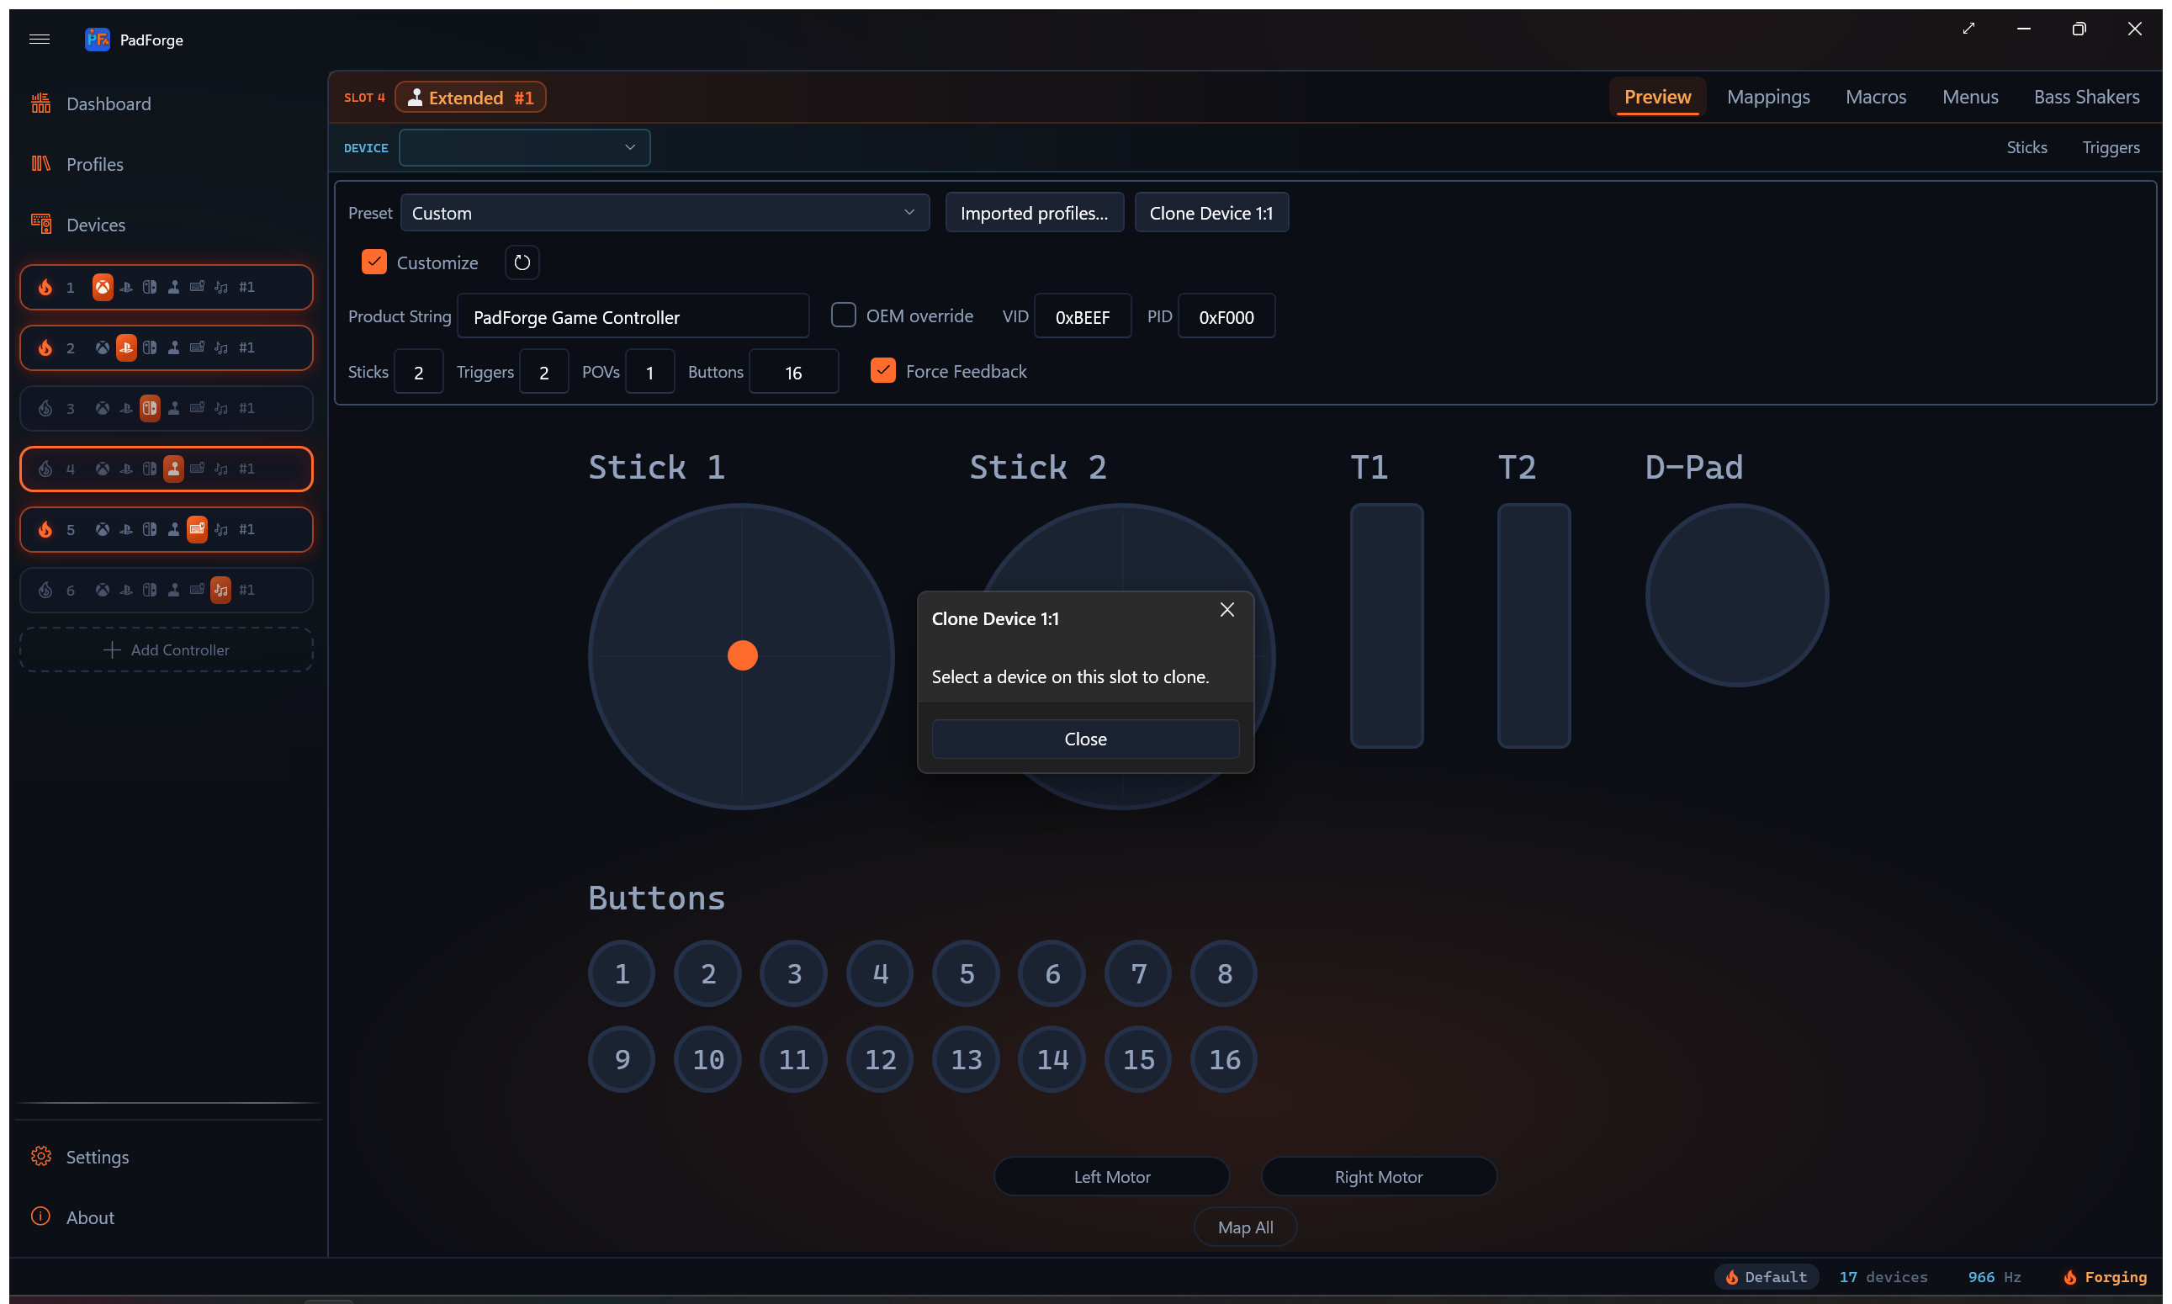This screenshot has width=2172, height=1304.
Task: Select the Switch icon in slot 6
Action: click(x=151, y=590)
